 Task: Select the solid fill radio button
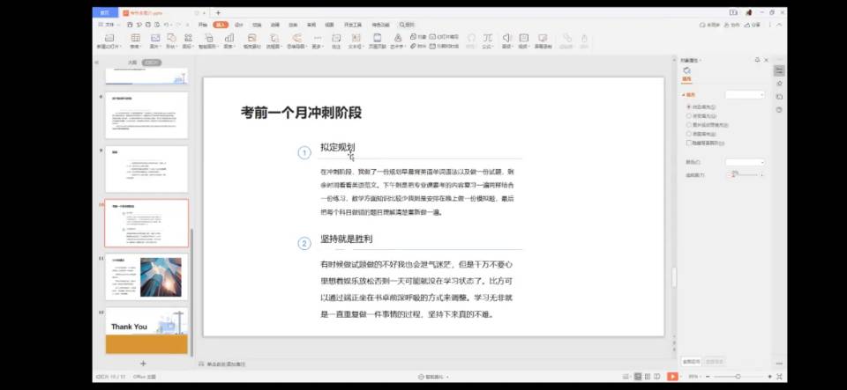[689, 107]
